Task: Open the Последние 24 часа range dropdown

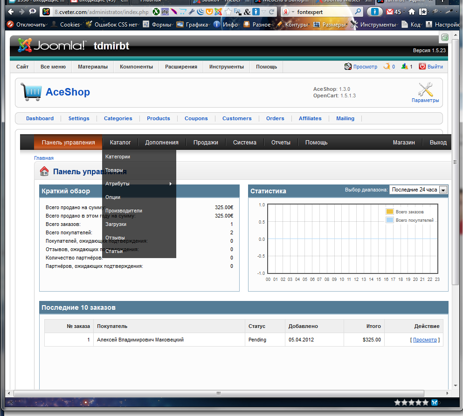Action: coord(418,190)
